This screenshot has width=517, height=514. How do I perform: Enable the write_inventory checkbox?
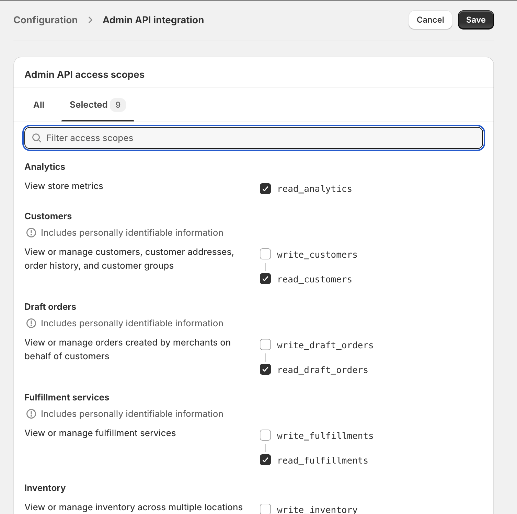click(x=265, y=509)
